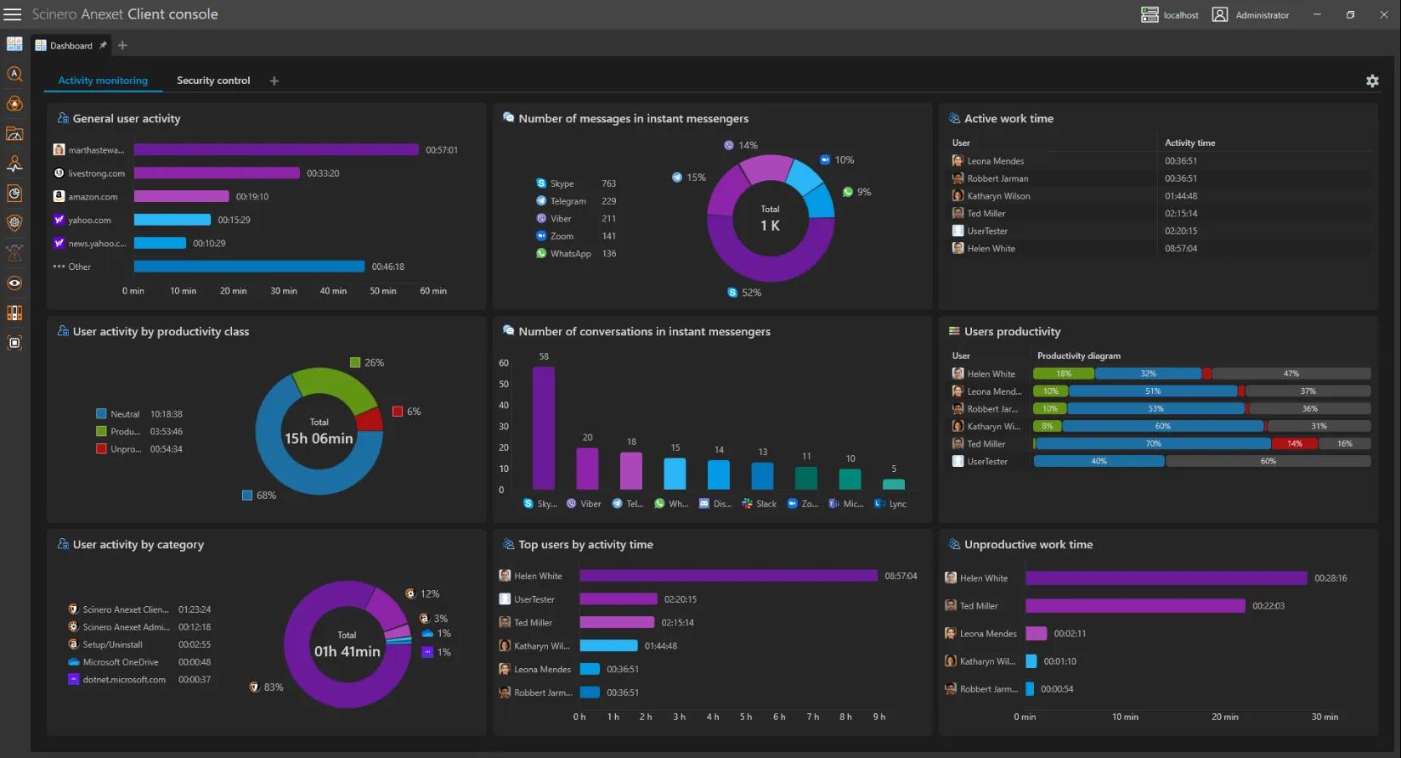The image size is (1401, 758).
Task: Open the user activity pulse sidebar icon
Action: coord(14,164)
